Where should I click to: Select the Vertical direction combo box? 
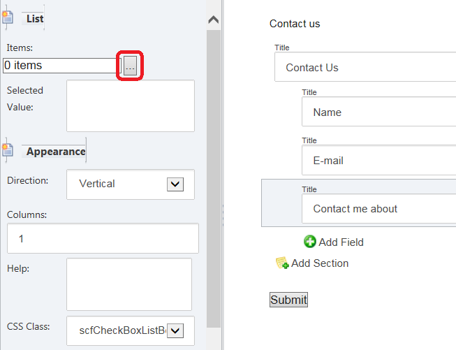click(131, 184)
